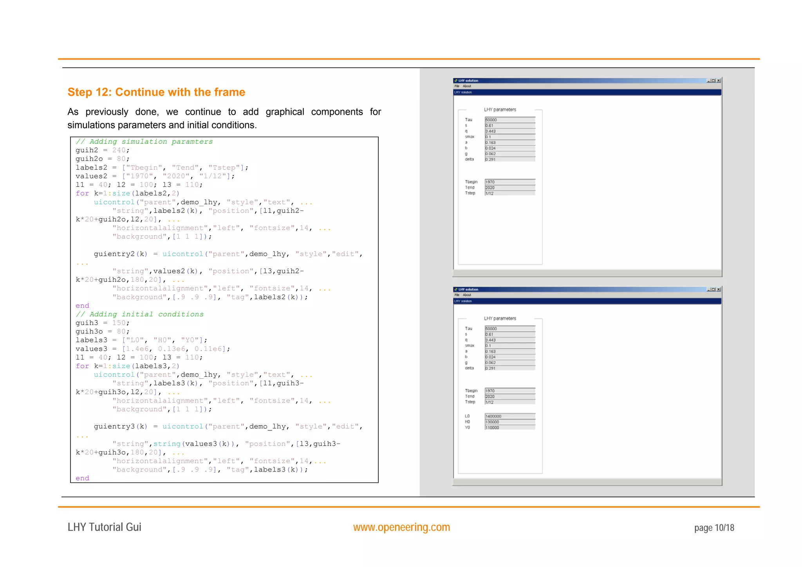Click comment '// Adding simulation paramters' in code

pyautogui.click(x=144, y=142)
